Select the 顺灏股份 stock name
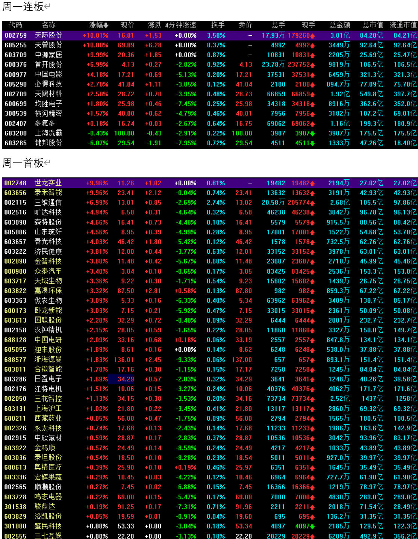 coord(48,487)
